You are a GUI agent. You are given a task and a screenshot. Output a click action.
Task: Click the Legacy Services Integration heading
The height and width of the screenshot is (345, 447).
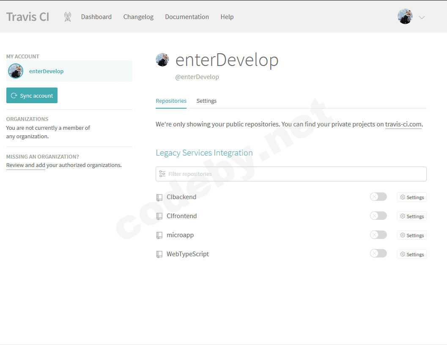(x=204, y=153)
